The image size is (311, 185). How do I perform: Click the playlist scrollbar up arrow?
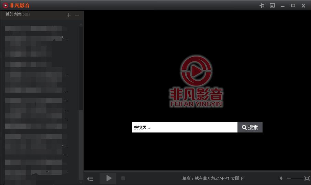click(x=81, y=25)
